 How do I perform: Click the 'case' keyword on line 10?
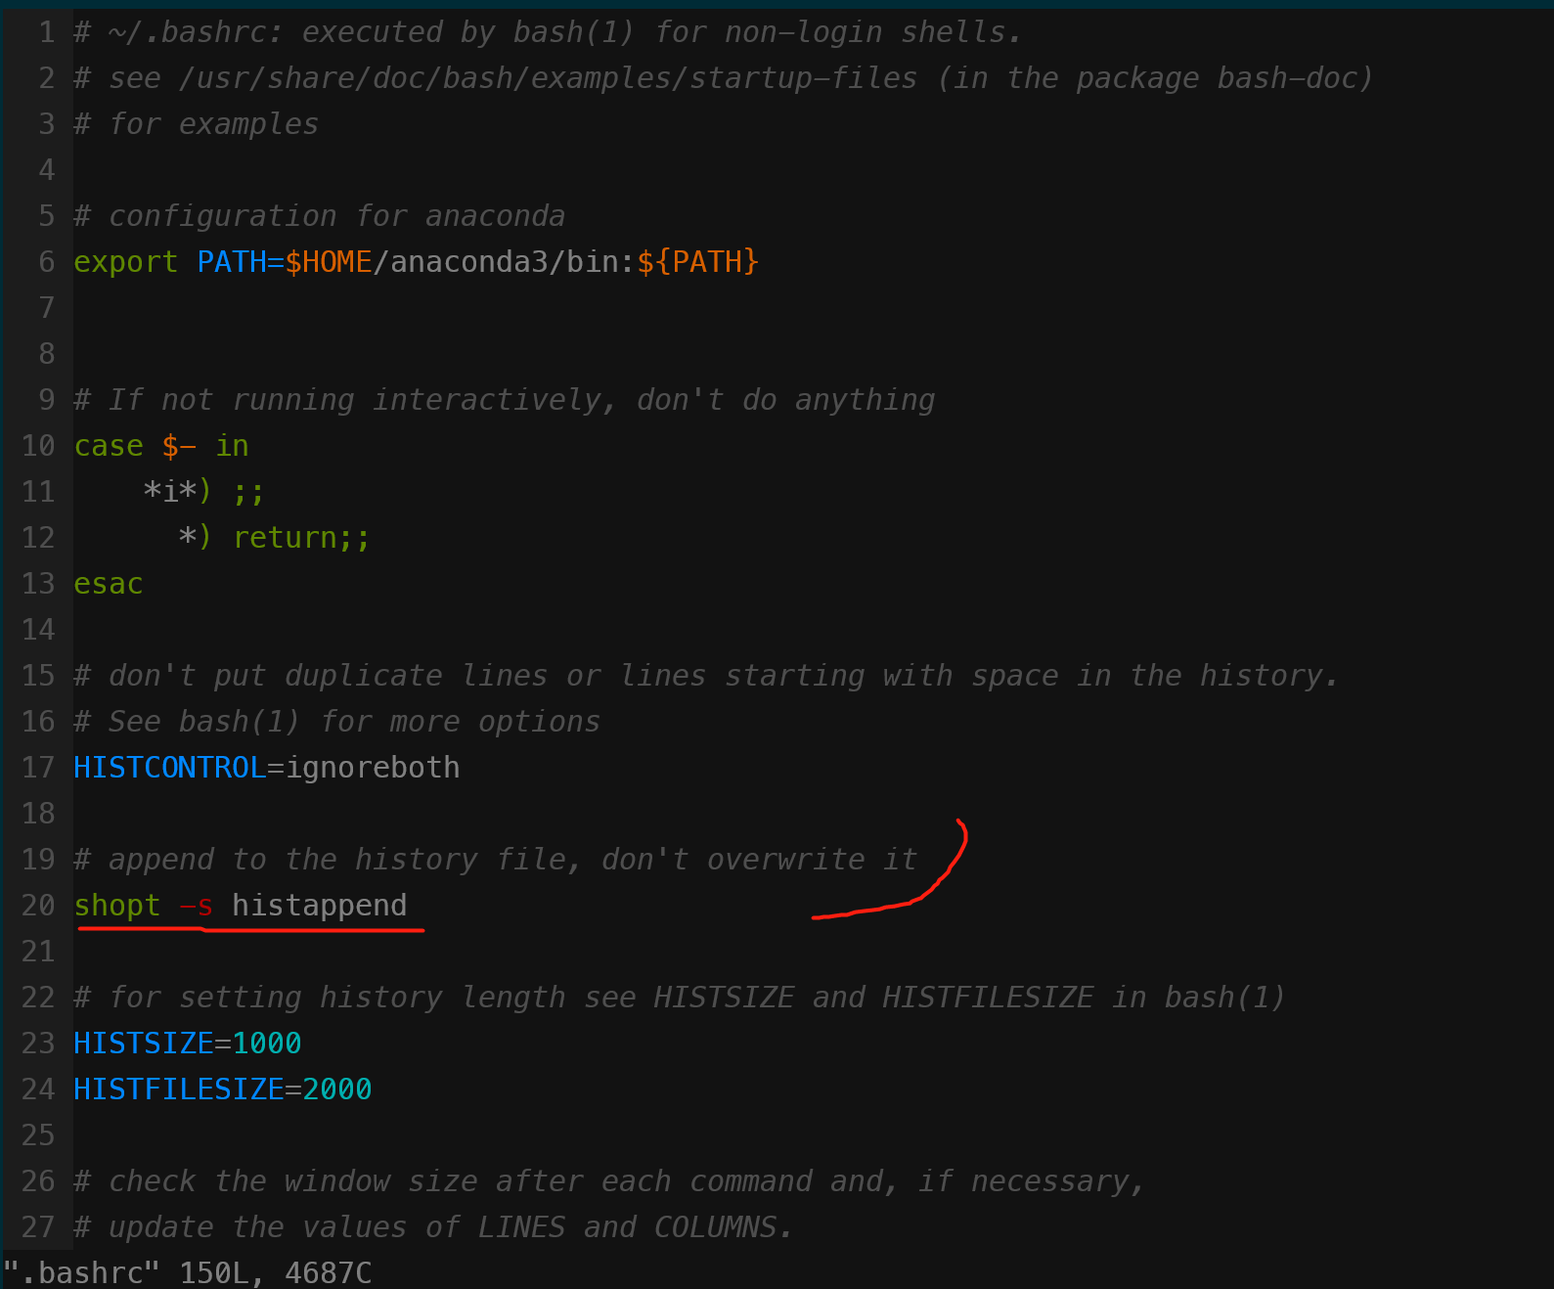tap(109, 446)
